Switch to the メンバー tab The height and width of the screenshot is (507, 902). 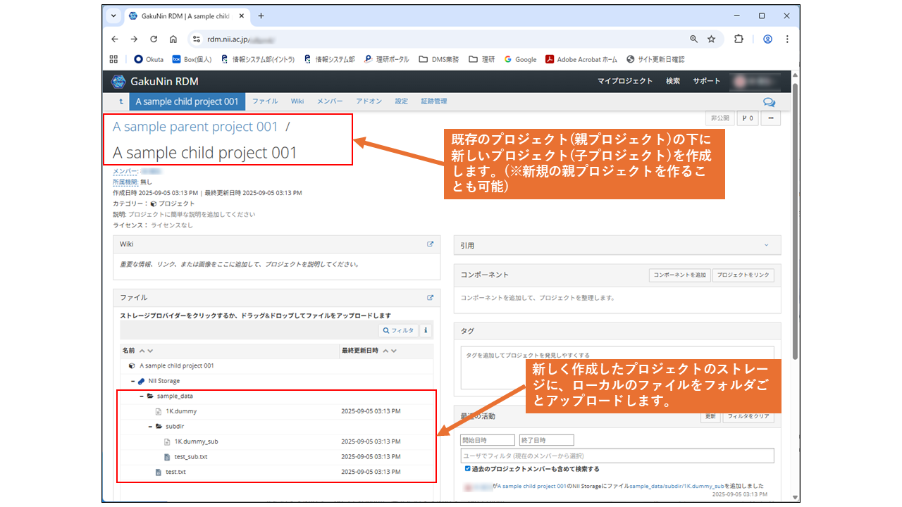(x=330, y=101)
